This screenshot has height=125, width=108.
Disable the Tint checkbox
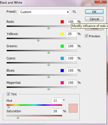(8, 94)
